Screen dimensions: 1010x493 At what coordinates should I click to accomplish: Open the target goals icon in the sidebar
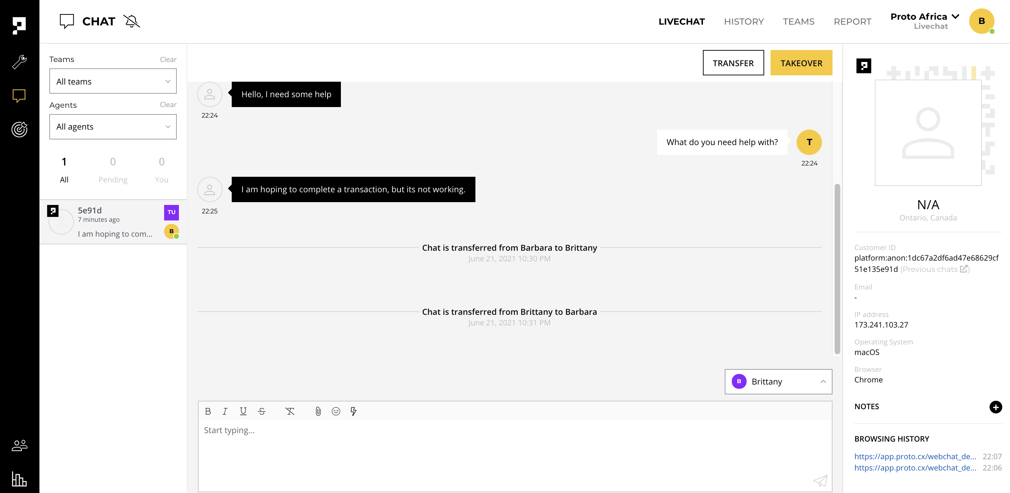[x=19, y=130]
